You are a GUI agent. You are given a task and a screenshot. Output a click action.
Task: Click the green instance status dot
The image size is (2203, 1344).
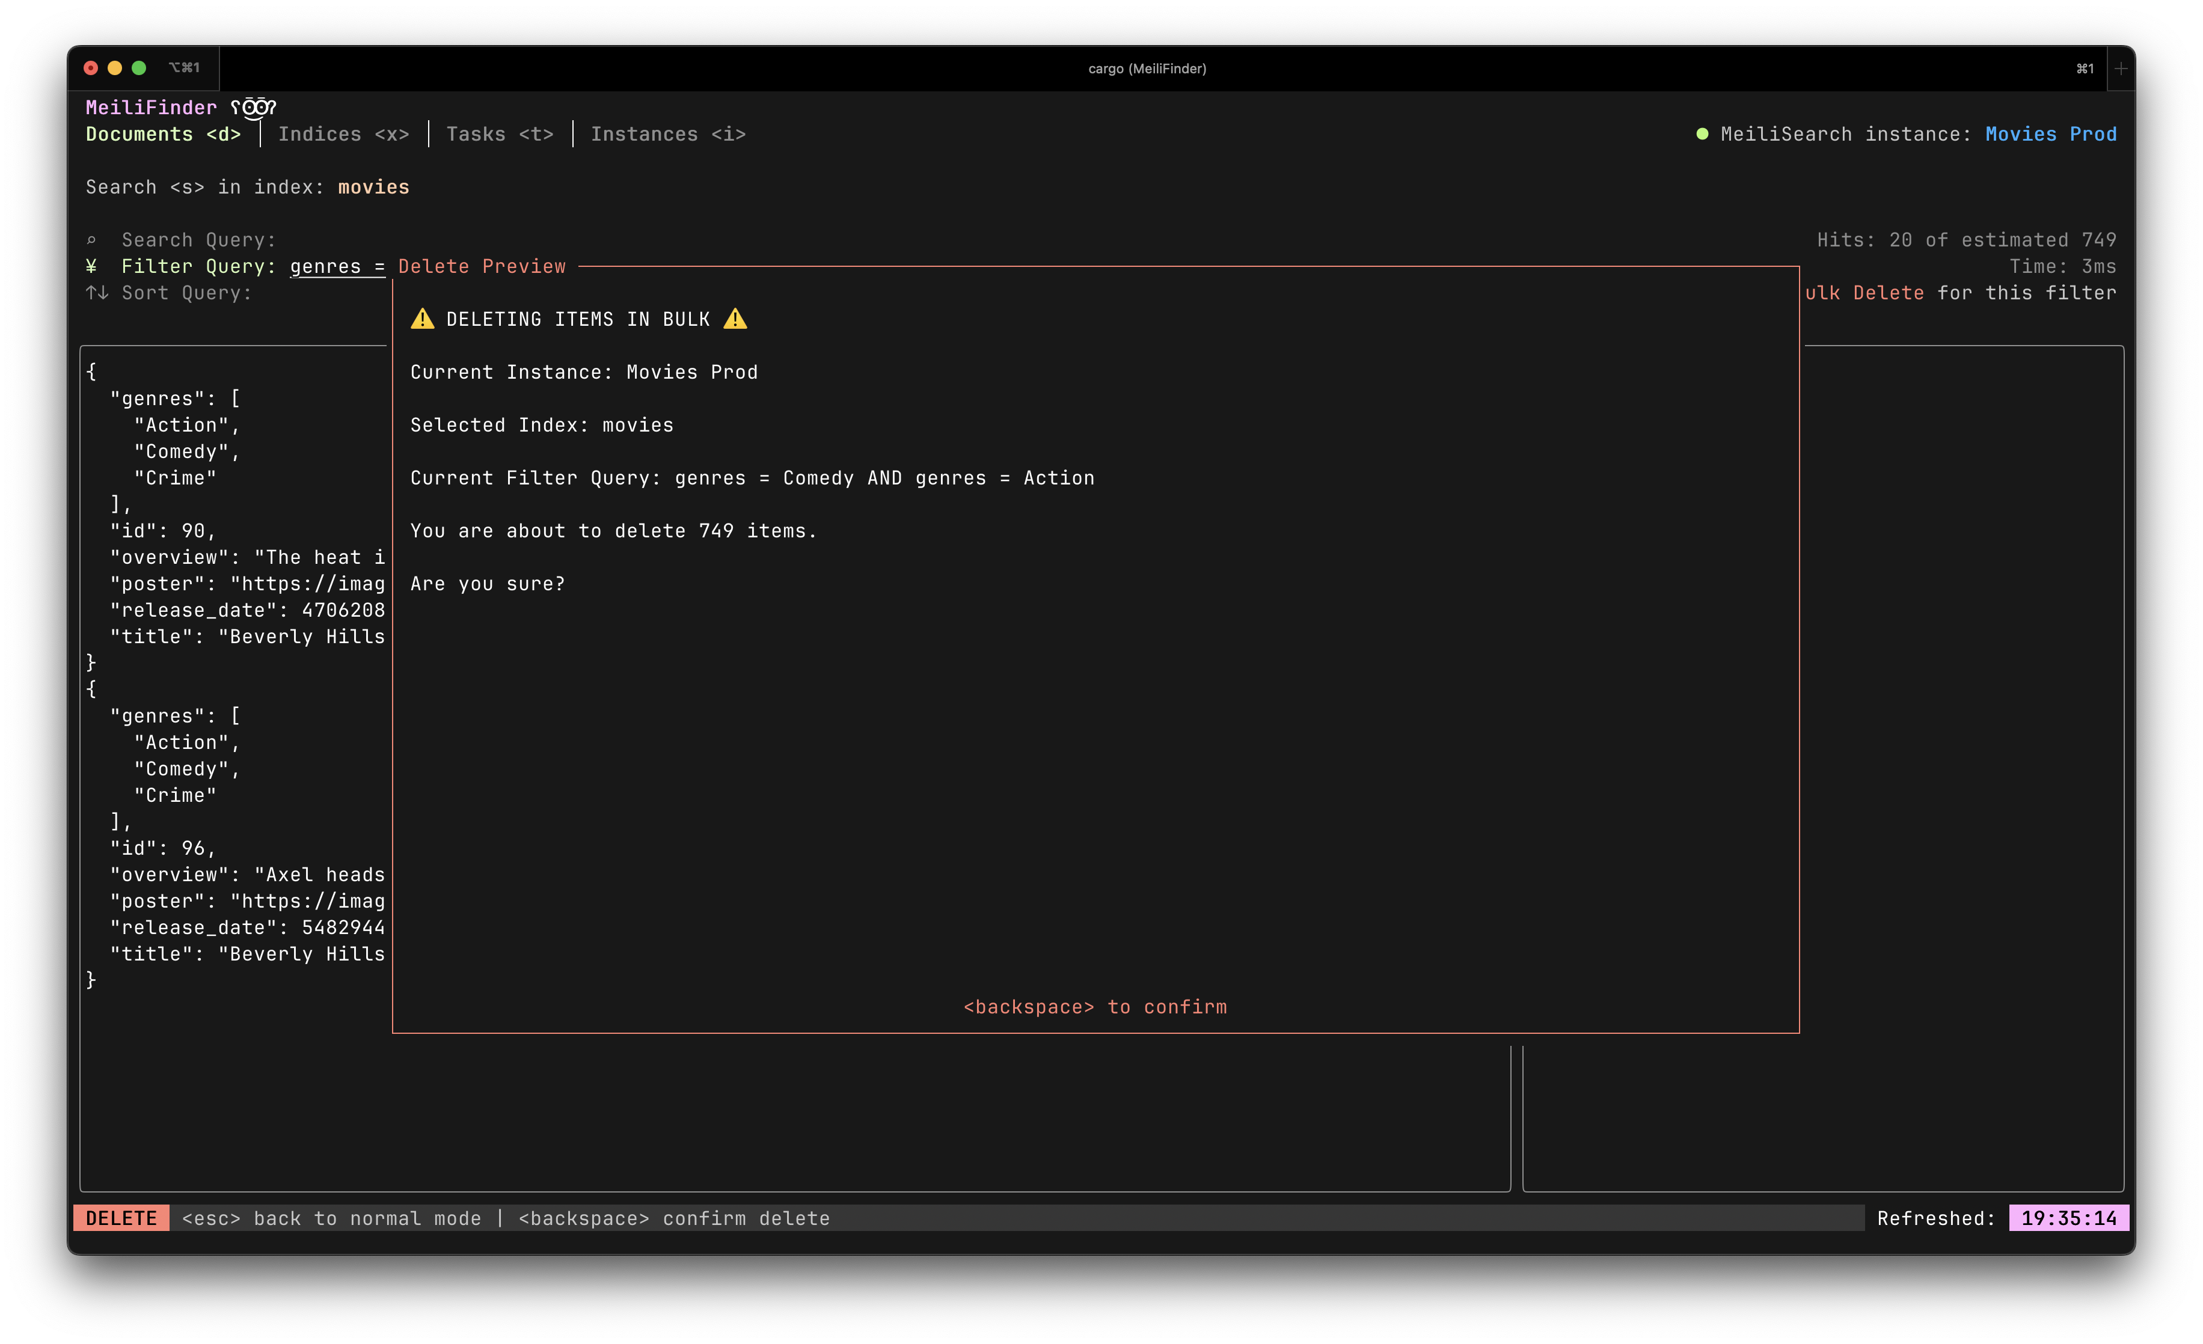pyautogui.click(x=1702, y=134)
